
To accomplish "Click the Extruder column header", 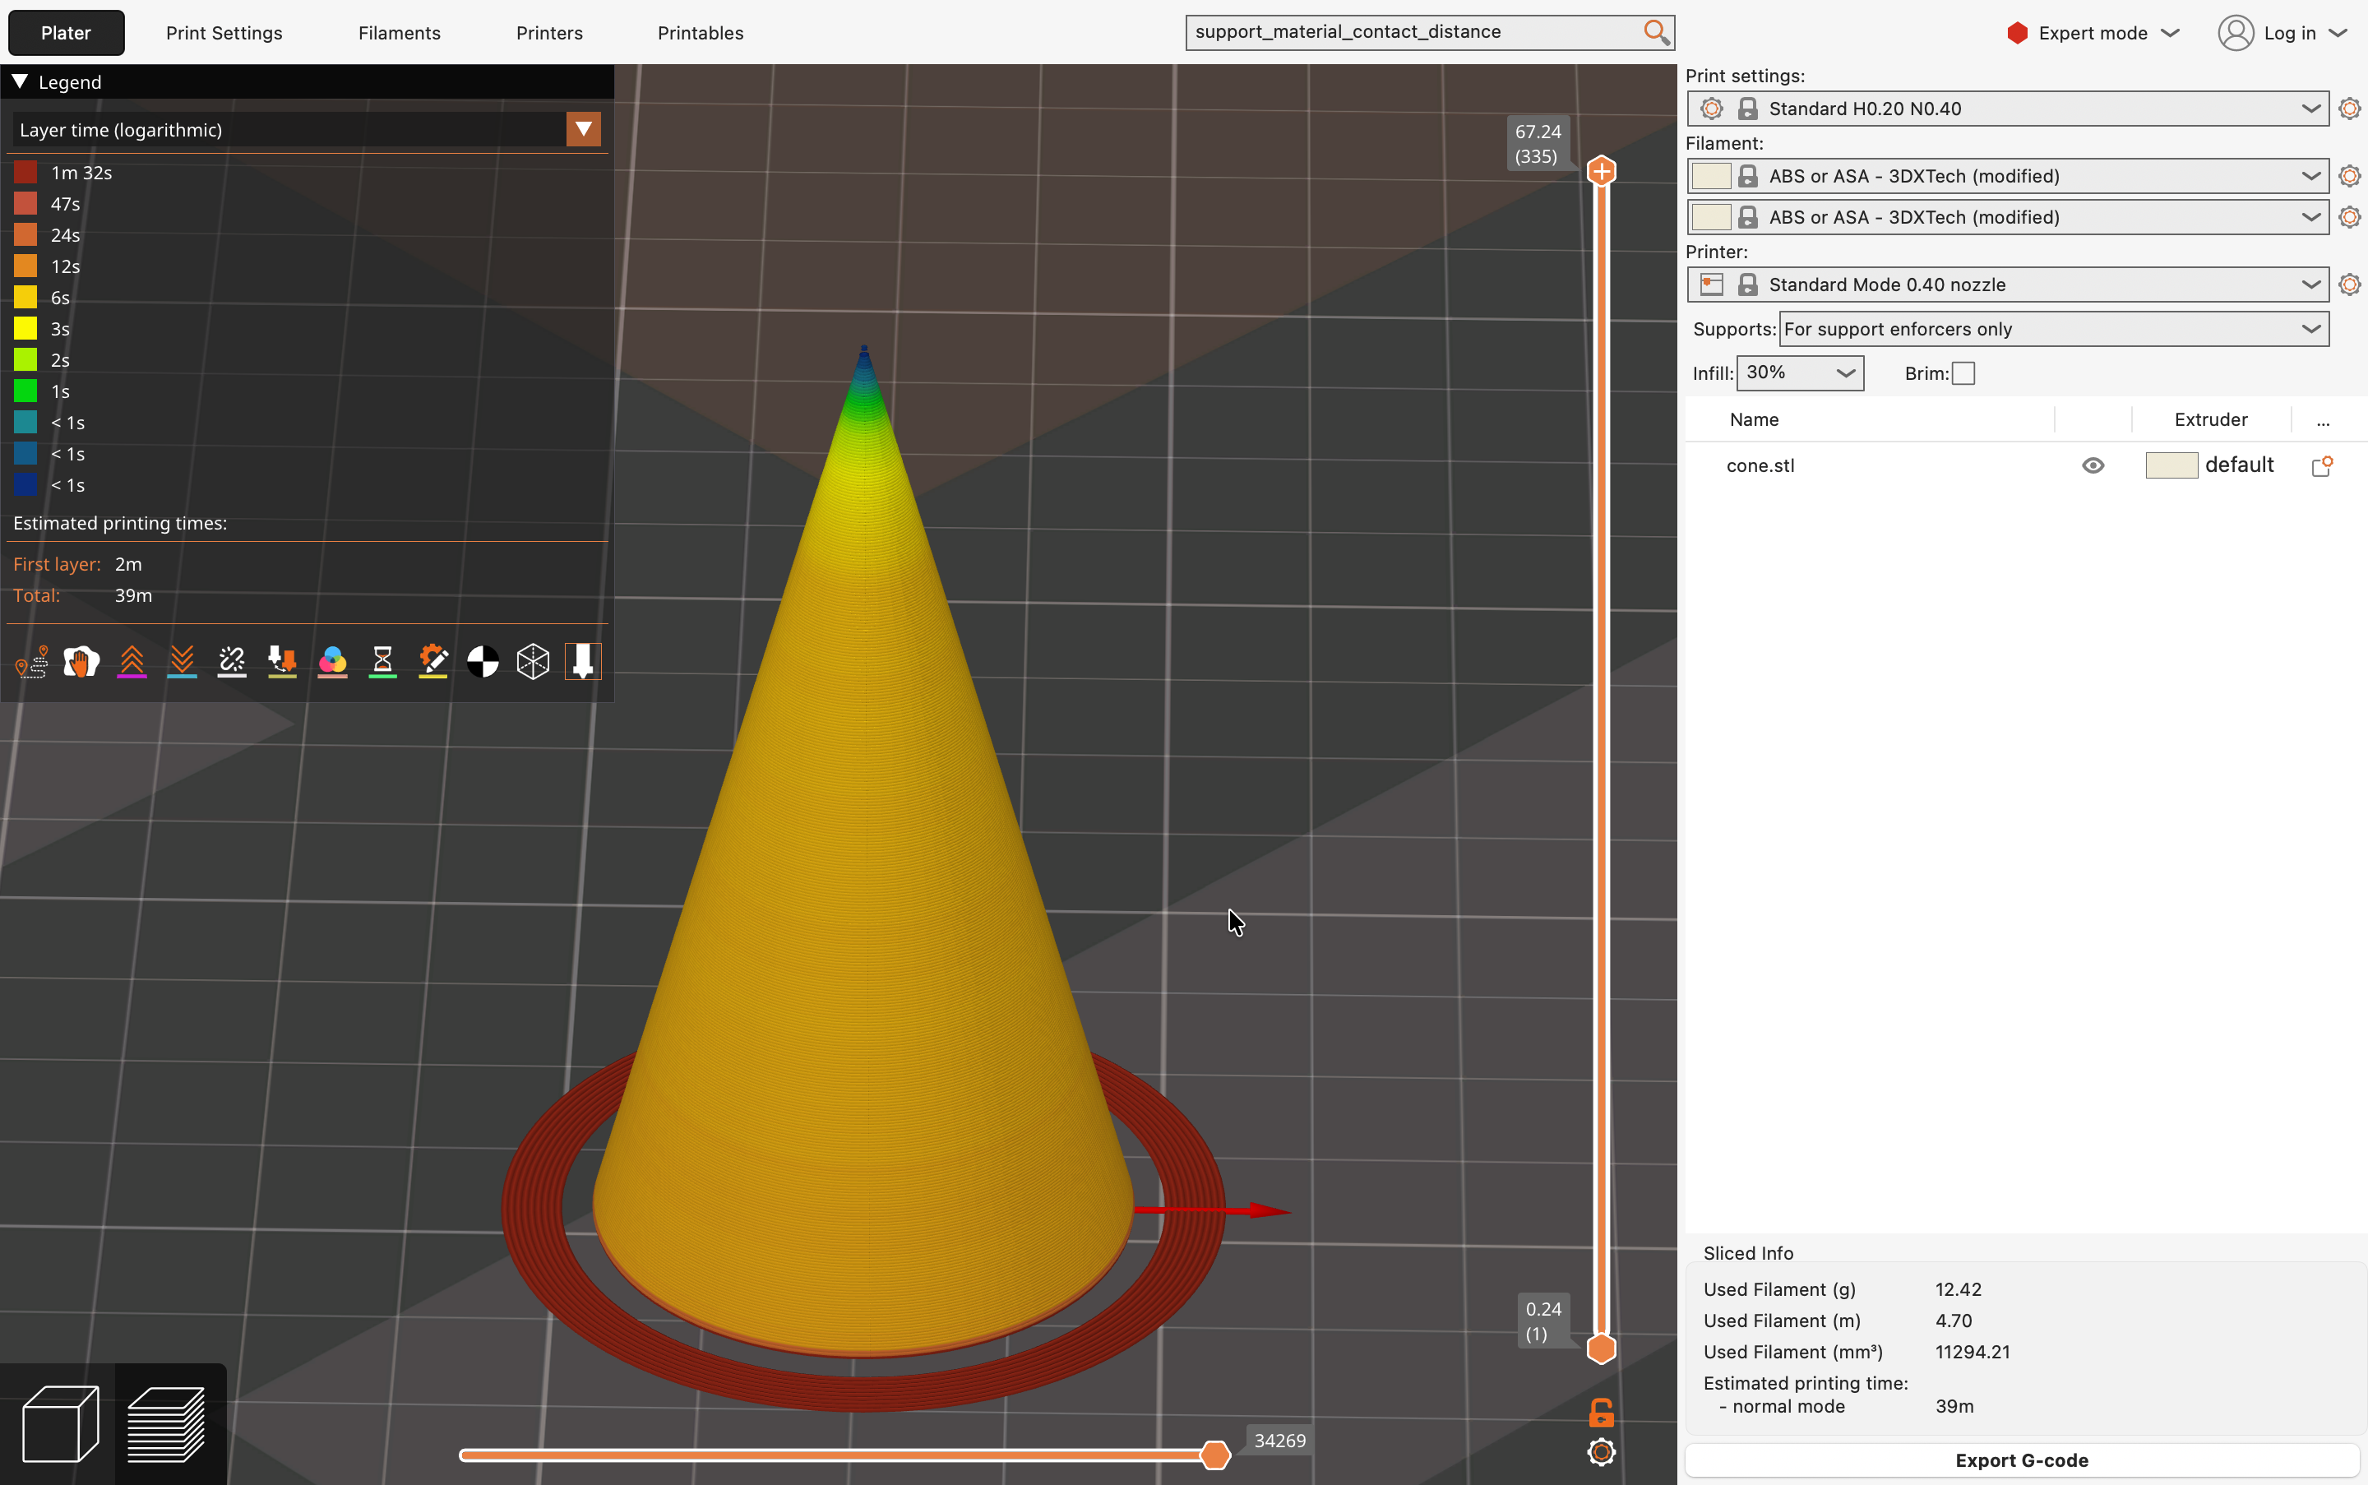I will coord(2211,419).
